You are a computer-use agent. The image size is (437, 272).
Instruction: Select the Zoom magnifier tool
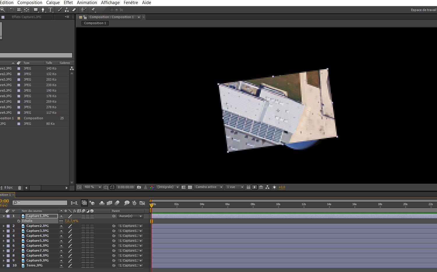click(x=3, y=10)
